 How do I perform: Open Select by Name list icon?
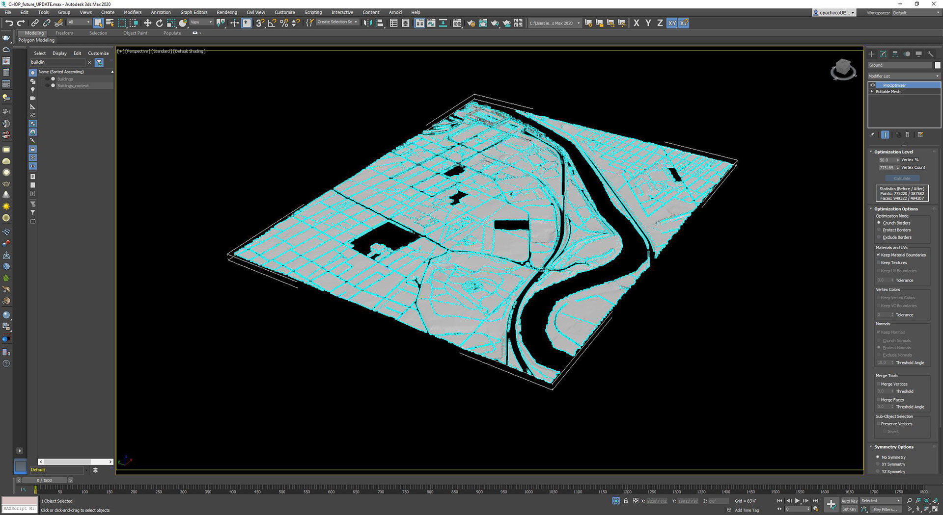(x=110, y=23)
